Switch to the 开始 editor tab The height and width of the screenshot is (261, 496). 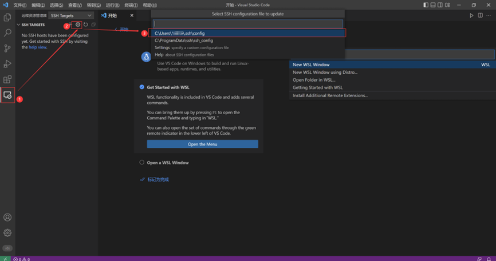coord(113,15)
